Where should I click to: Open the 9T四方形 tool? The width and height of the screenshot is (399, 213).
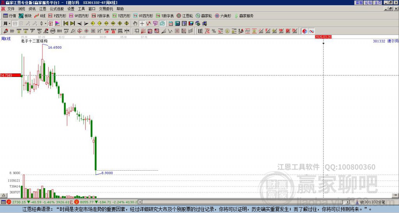tap(143, 16)
